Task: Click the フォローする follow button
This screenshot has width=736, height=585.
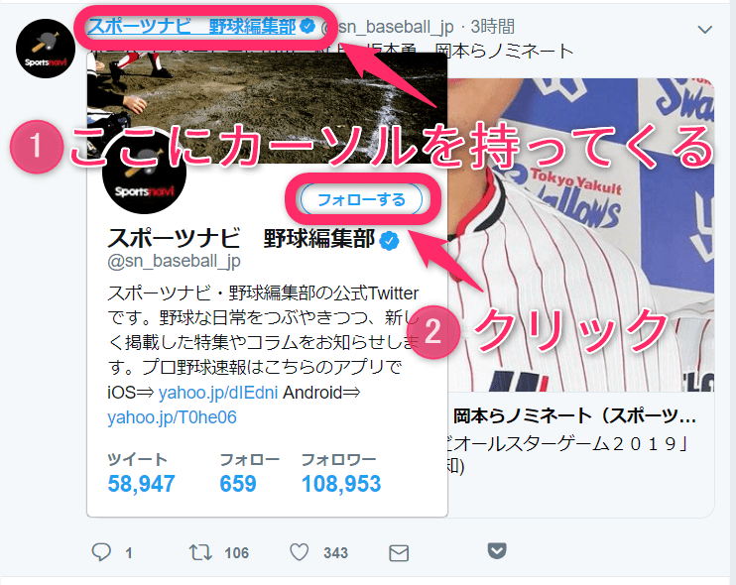Action: click(361, 200)
